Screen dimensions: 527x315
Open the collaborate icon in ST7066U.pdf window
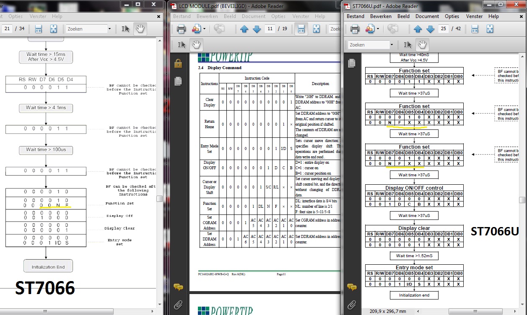[369, 29]
